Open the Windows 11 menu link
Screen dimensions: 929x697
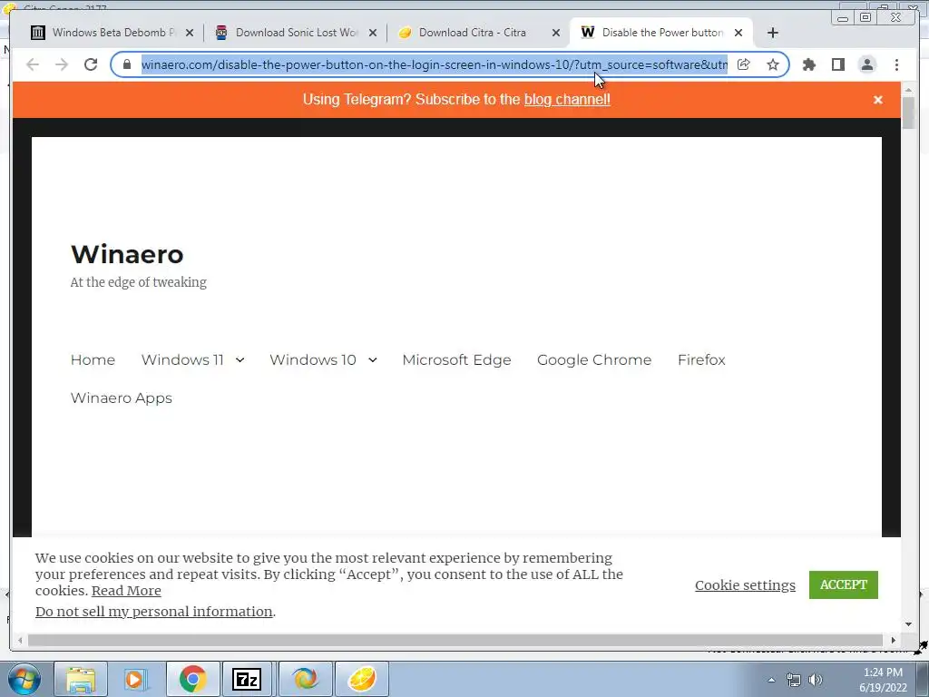pyautogui.click(x=182, y=359)
